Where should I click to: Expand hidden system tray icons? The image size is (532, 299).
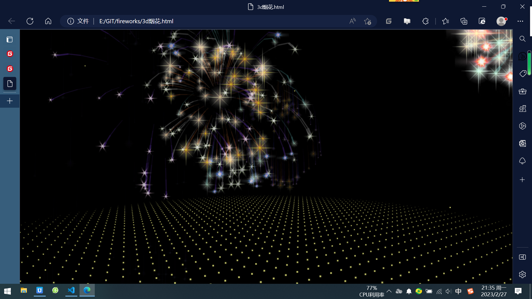(x=389, y=291)
